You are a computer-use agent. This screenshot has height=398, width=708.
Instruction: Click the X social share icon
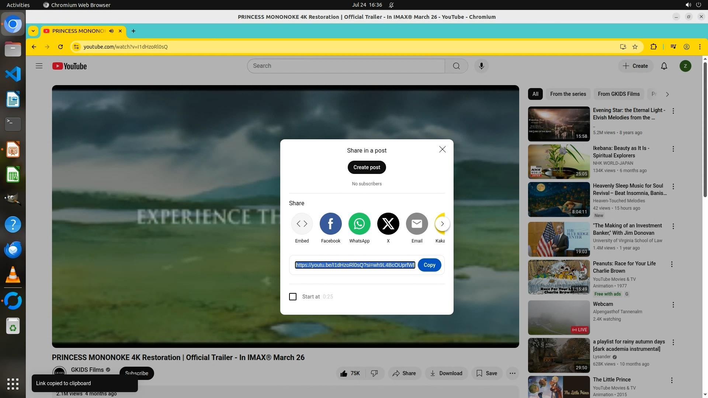coord(388,224)
